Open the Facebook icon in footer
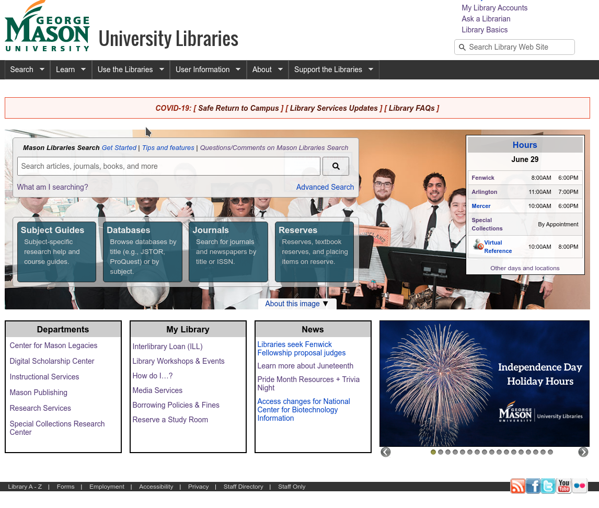Viewport: 599px width, 508px height. (533, 486)
